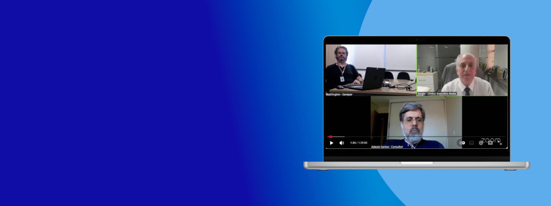Click the laptop's webcam notch
Viewport: 551px width, 206px height.
[416, 39]
